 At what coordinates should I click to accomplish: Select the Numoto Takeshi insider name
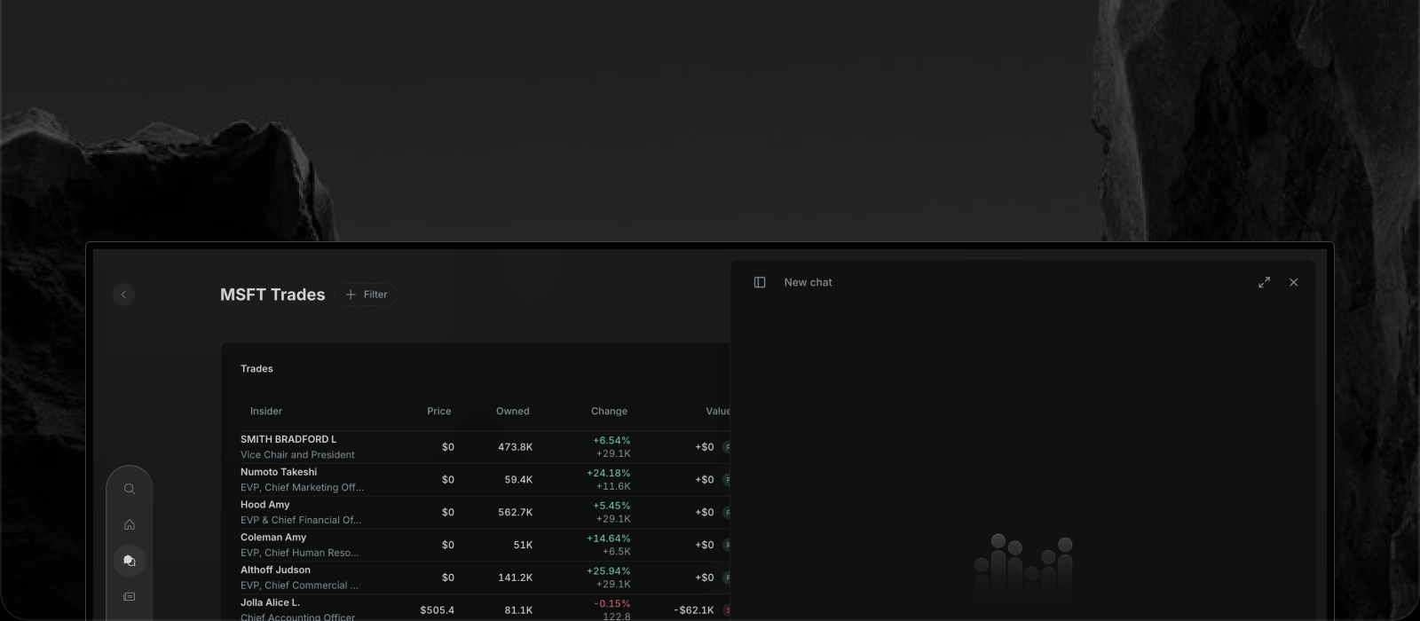(x=279, y=472)
